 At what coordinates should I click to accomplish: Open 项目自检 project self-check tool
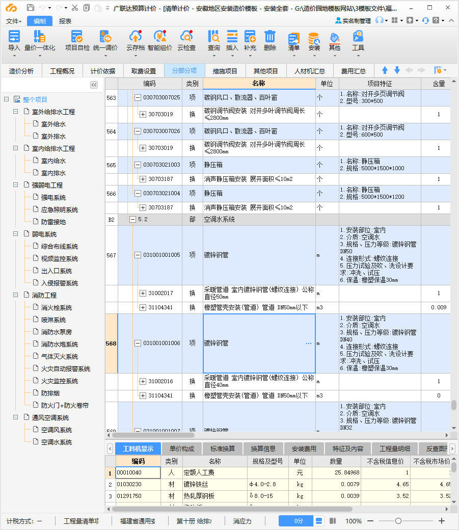(77, 37)
